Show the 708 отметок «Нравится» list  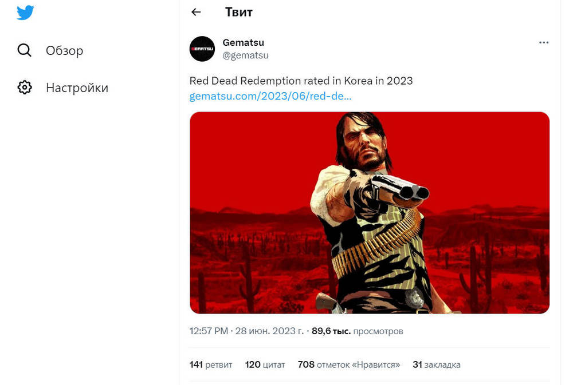[349, 364]
